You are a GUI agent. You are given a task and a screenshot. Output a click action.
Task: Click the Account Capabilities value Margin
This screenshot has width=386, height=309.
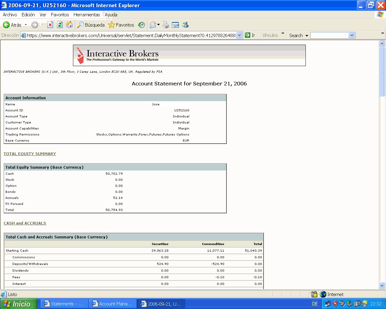coord(184,128)
